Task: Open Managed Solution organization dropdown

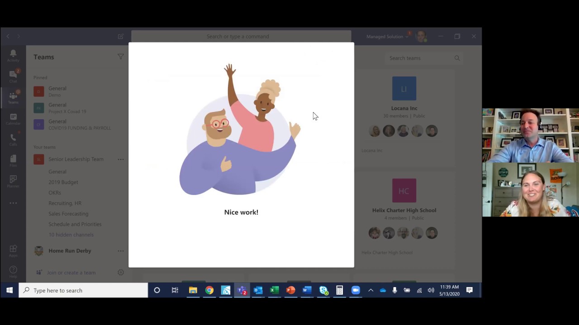Action: tap(387, 37)
